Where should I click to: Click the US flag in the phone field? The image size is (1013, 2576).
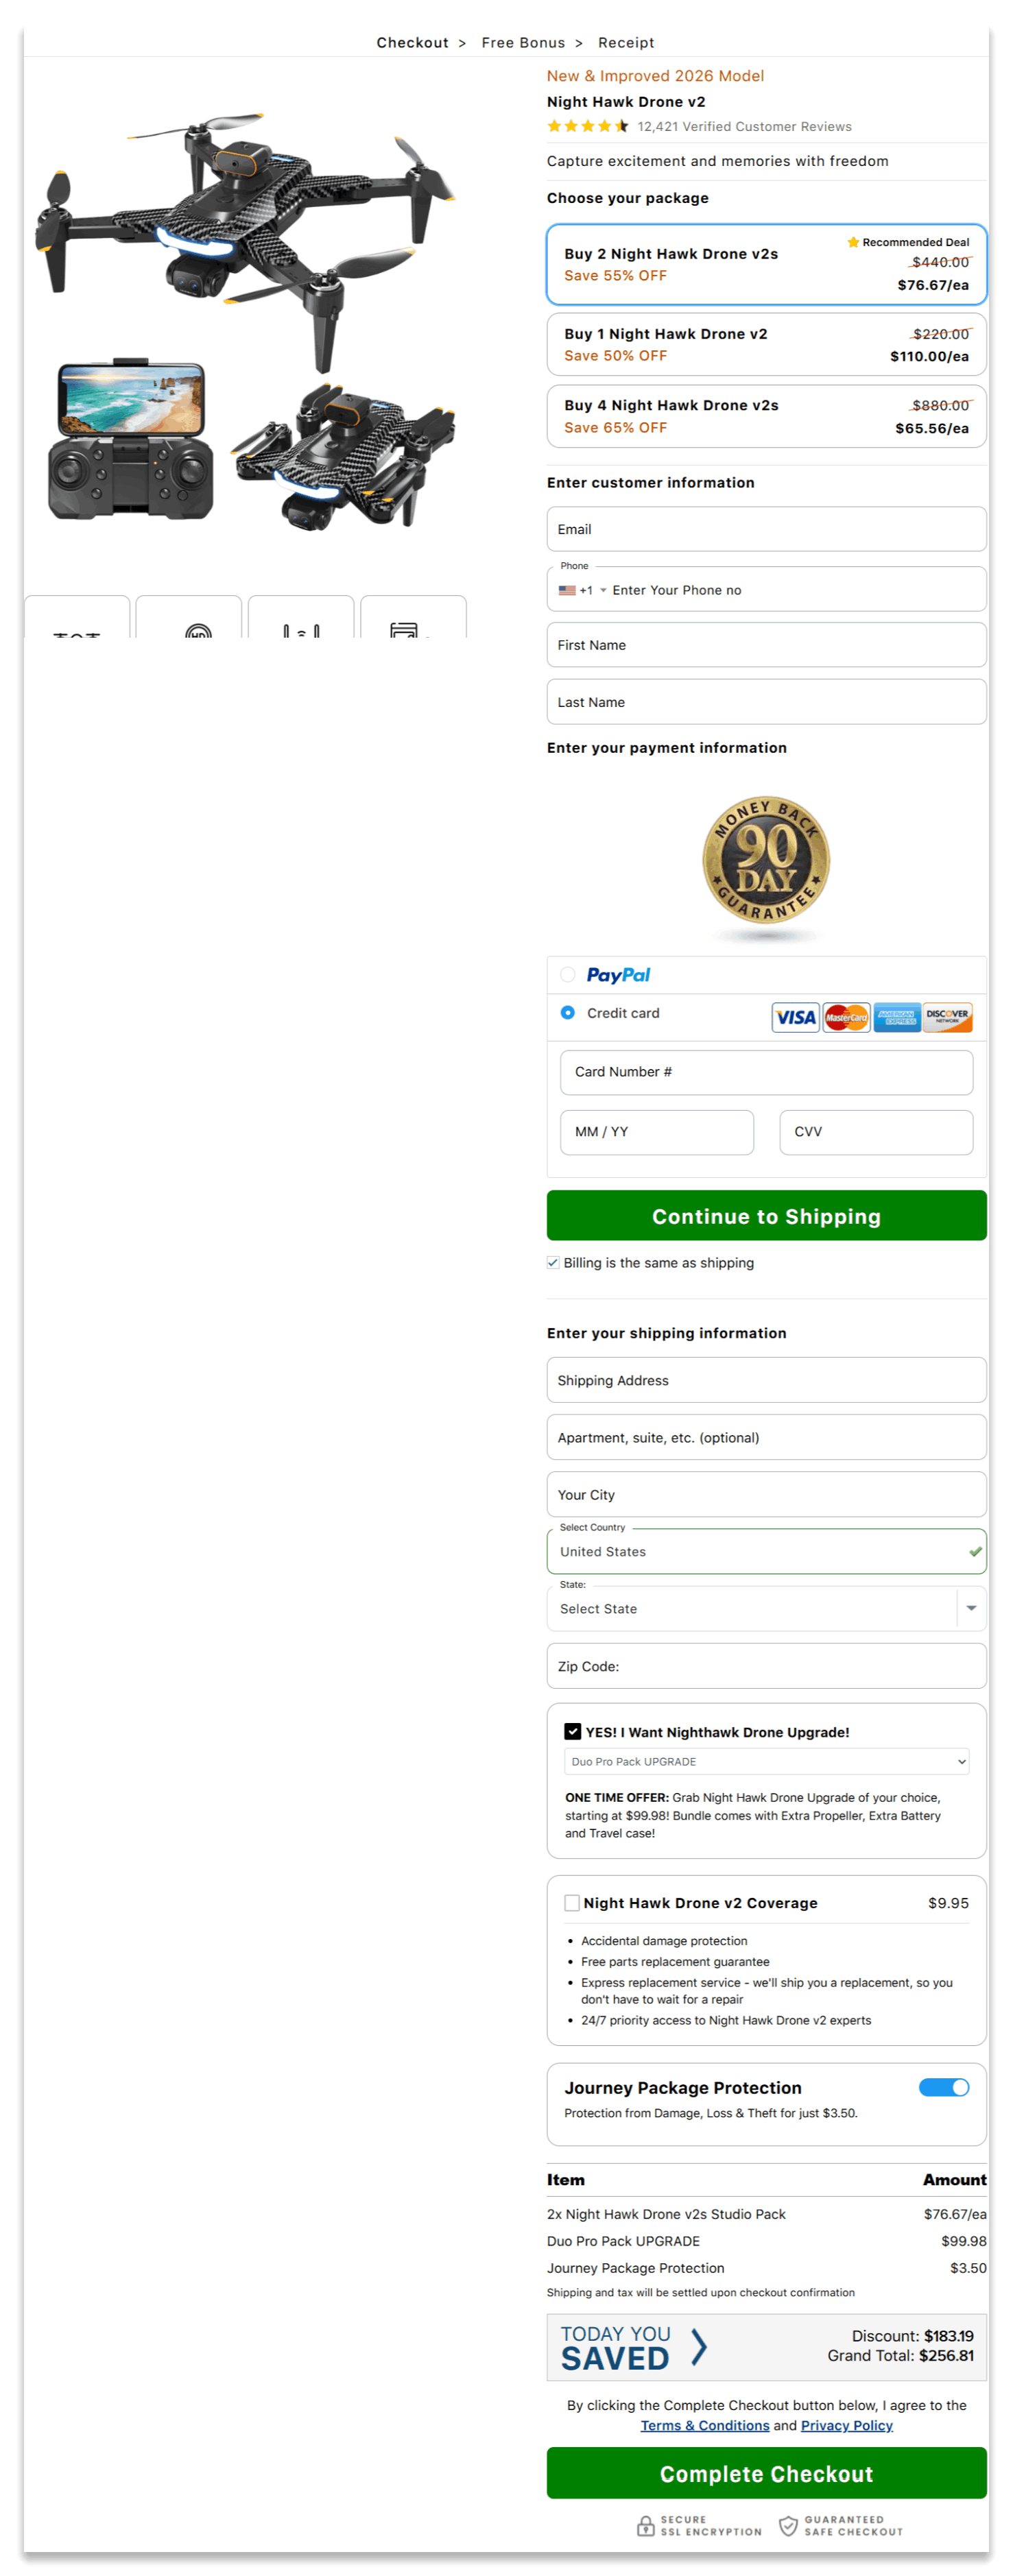click(x=567, y=590)
